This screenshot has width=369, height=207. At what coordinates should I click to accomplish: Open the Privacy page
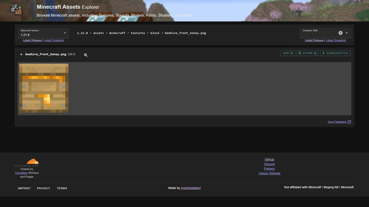coord(44,188)
